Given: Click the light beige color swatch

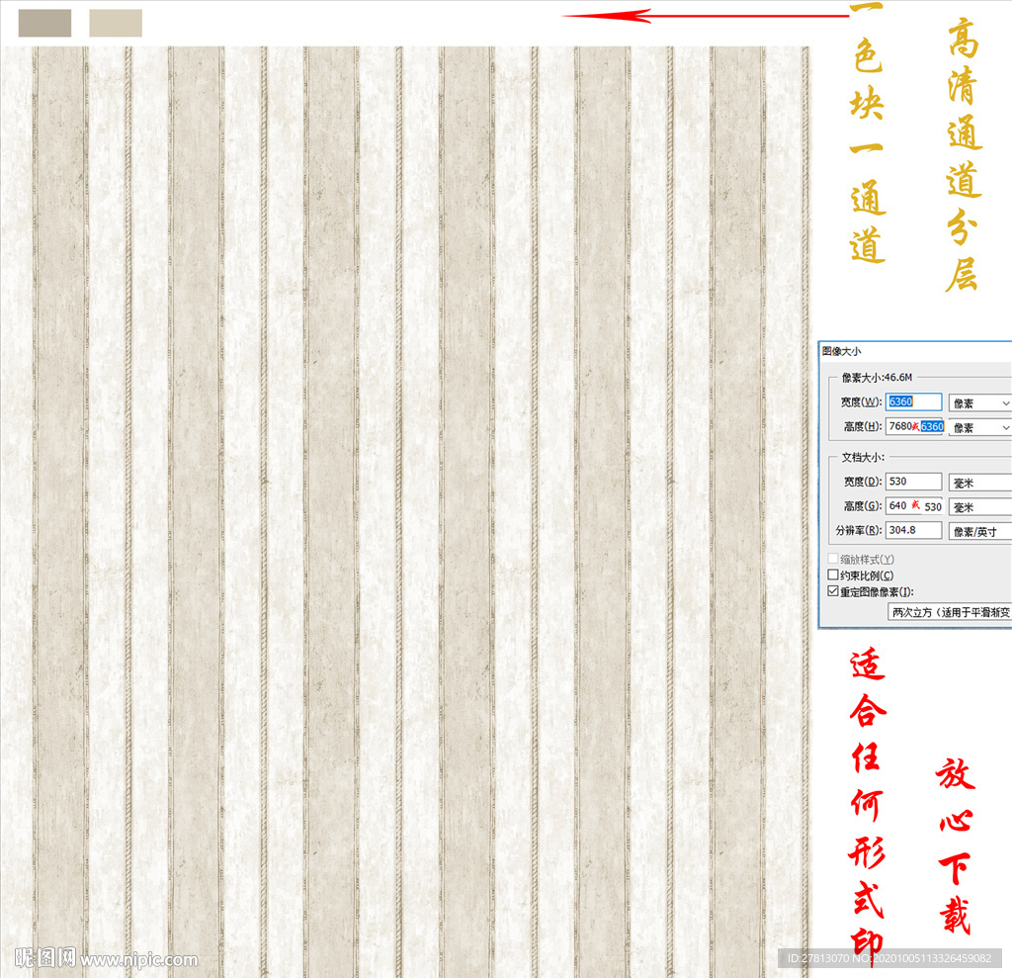Looking at the screenshot, I should coord(116,24).
